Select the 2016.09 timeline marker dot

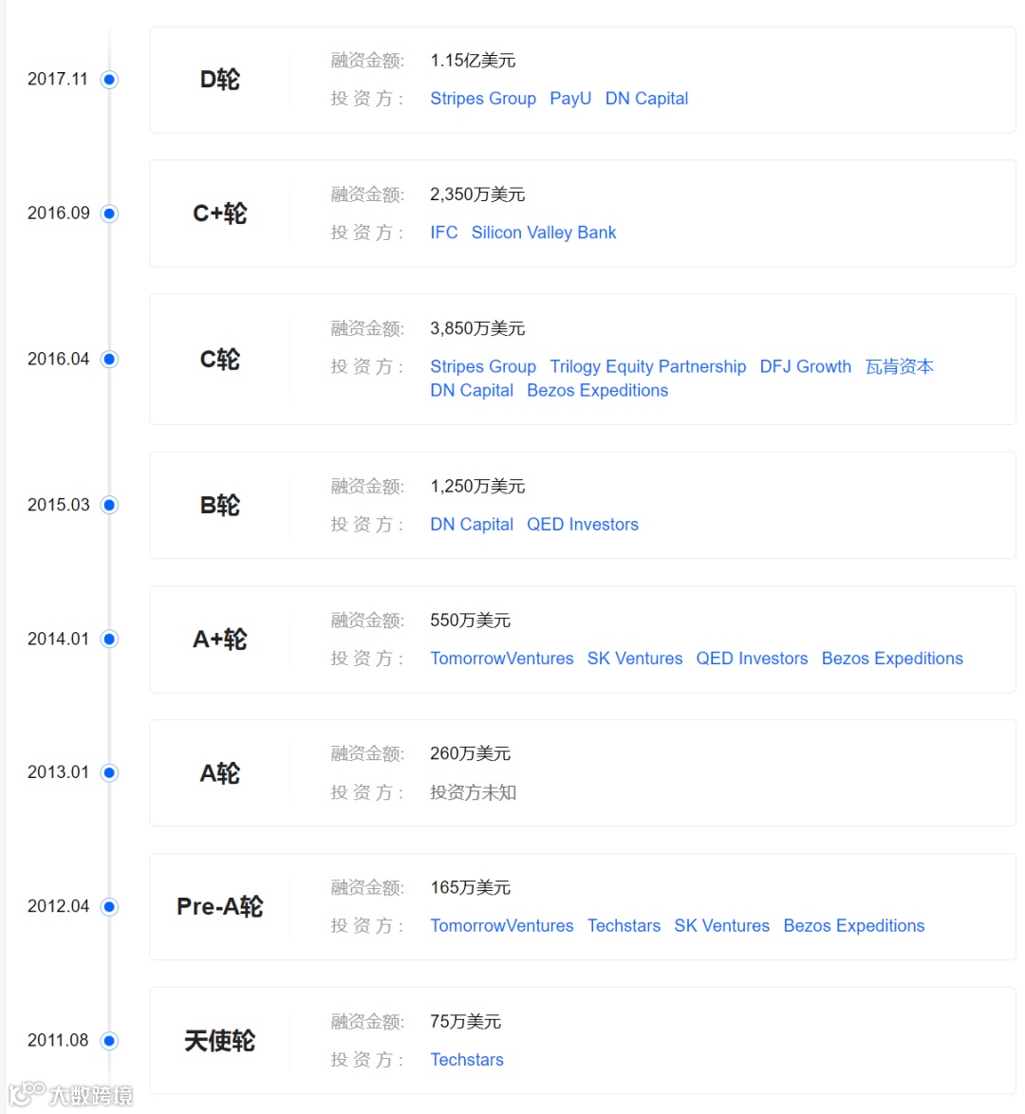pos(109,214)
